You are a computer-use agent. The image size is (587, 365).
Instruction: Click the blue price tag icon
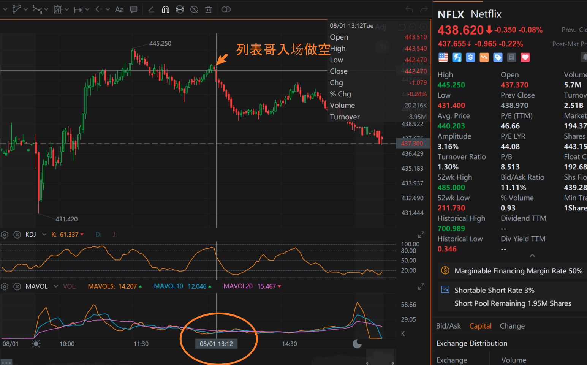[498, 57]
